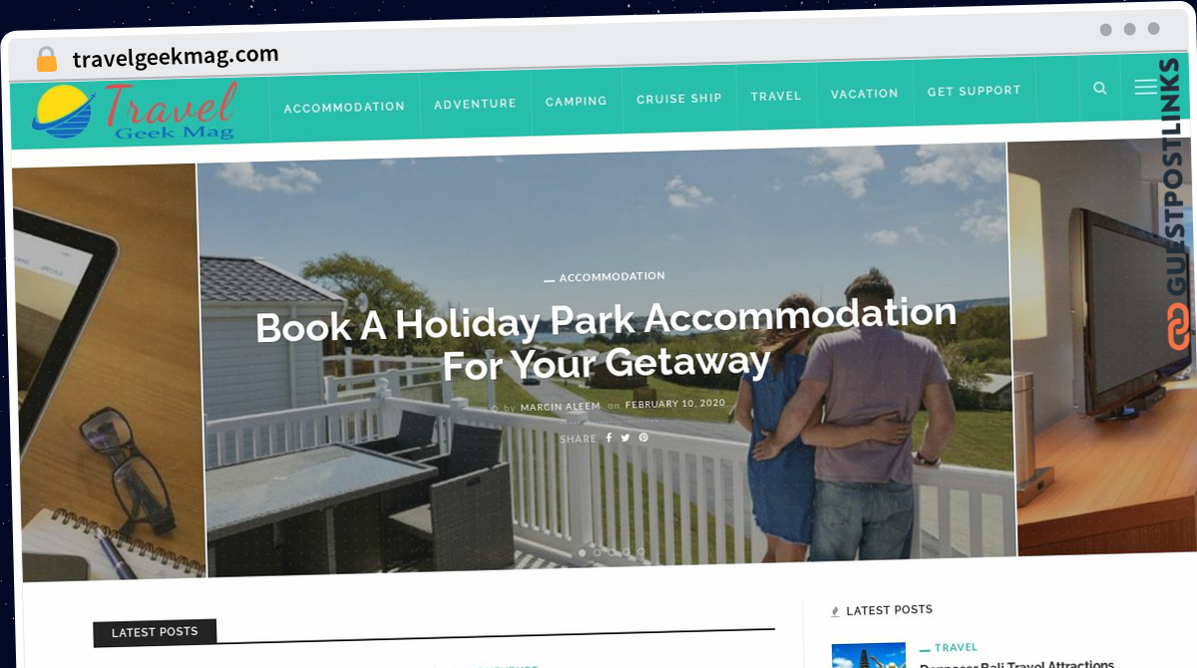Click the Accommodation category tag on the slide
Screen dimensions: 1197x668
pyautogui.click(x=611, y=276)
